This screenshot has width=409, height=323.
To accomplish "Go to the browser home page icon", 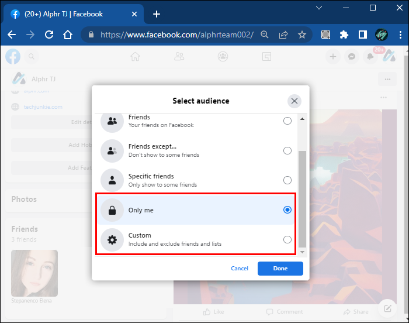I will coord(68,35).
